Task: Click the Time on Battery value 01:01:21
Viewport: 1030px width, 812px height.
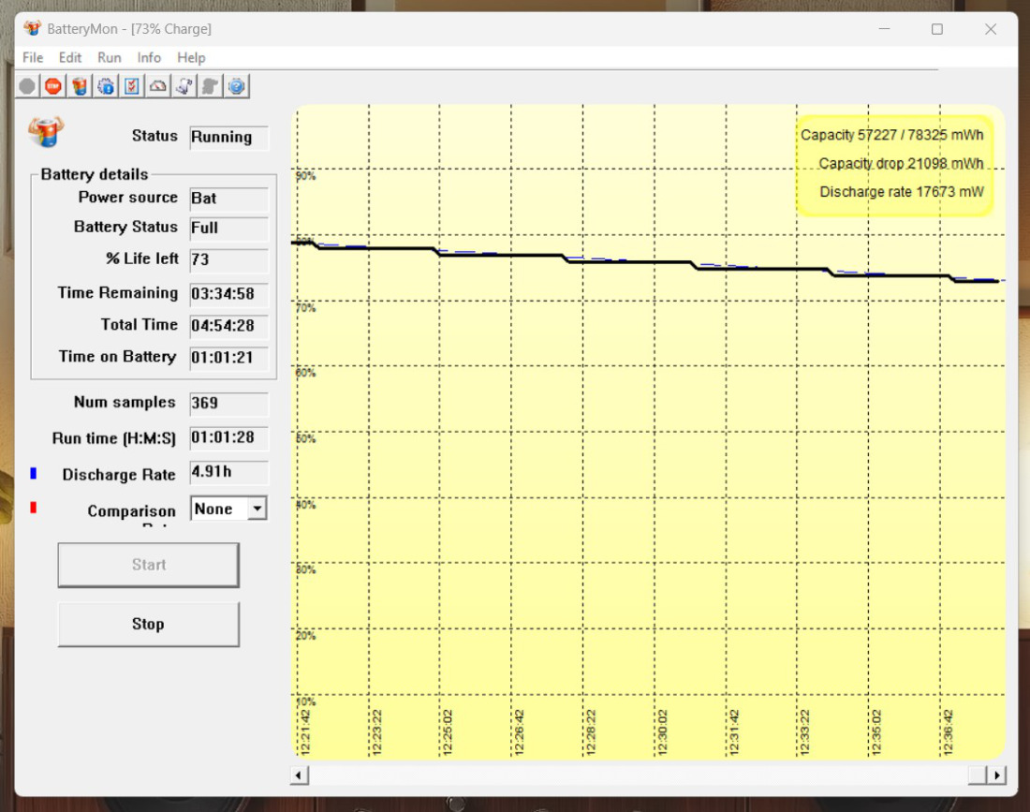Action: [228, 358]
